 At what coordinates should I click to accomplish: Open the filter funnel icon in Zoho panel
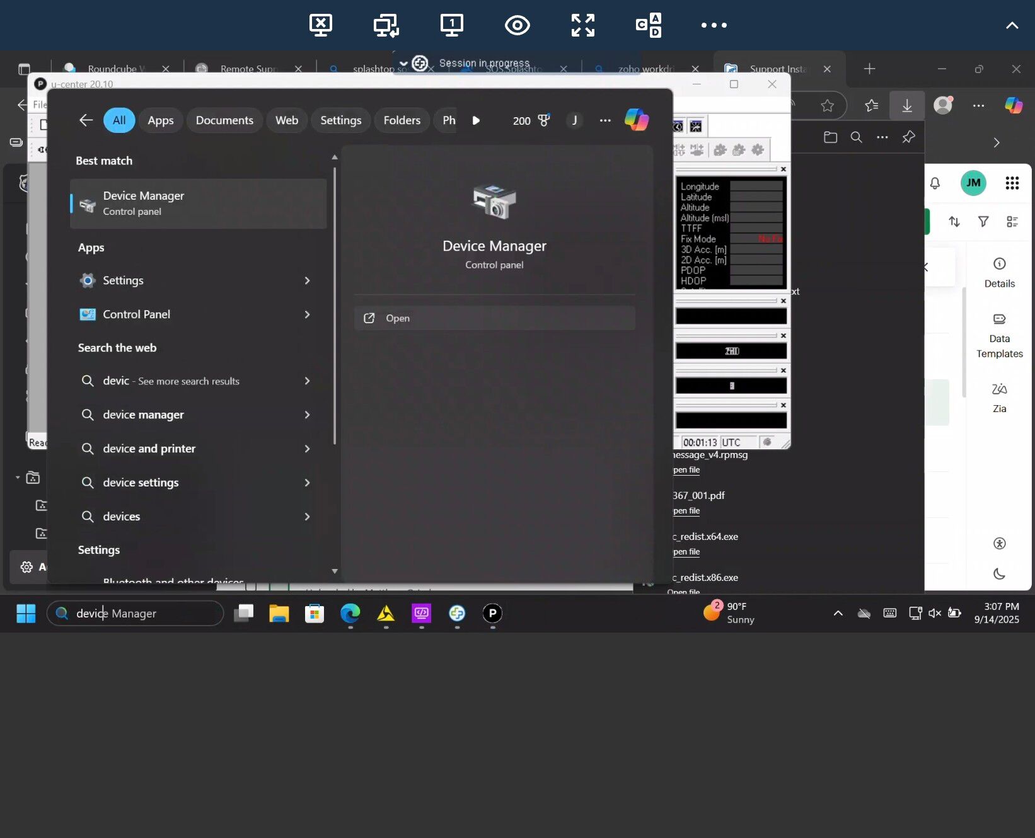(983, 221)
